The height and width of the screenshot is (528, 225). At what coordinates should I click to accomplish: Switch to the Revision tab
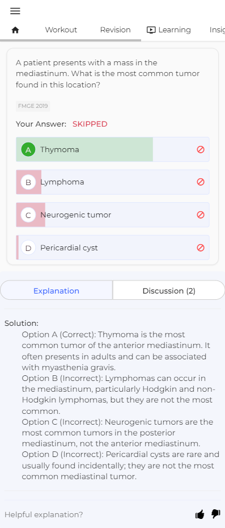point(116,30)
